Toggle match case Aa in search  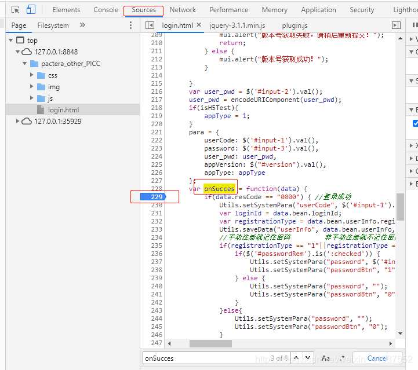325,358
